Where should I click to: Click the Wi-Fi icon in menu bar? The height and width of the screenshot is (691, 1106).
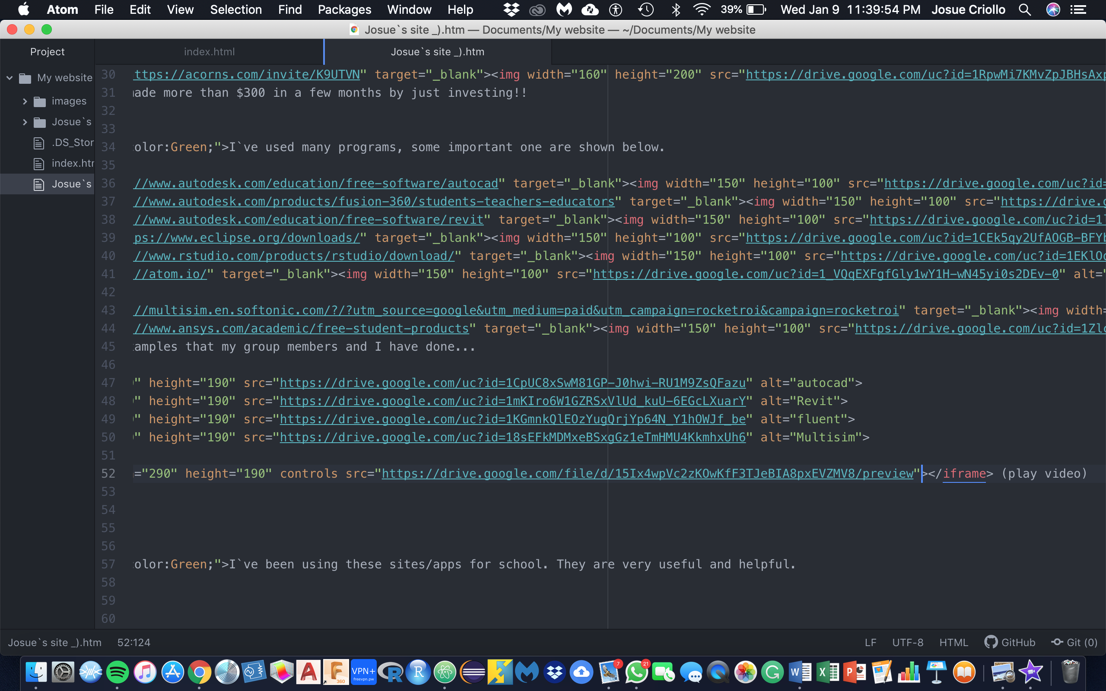[701, 10]
